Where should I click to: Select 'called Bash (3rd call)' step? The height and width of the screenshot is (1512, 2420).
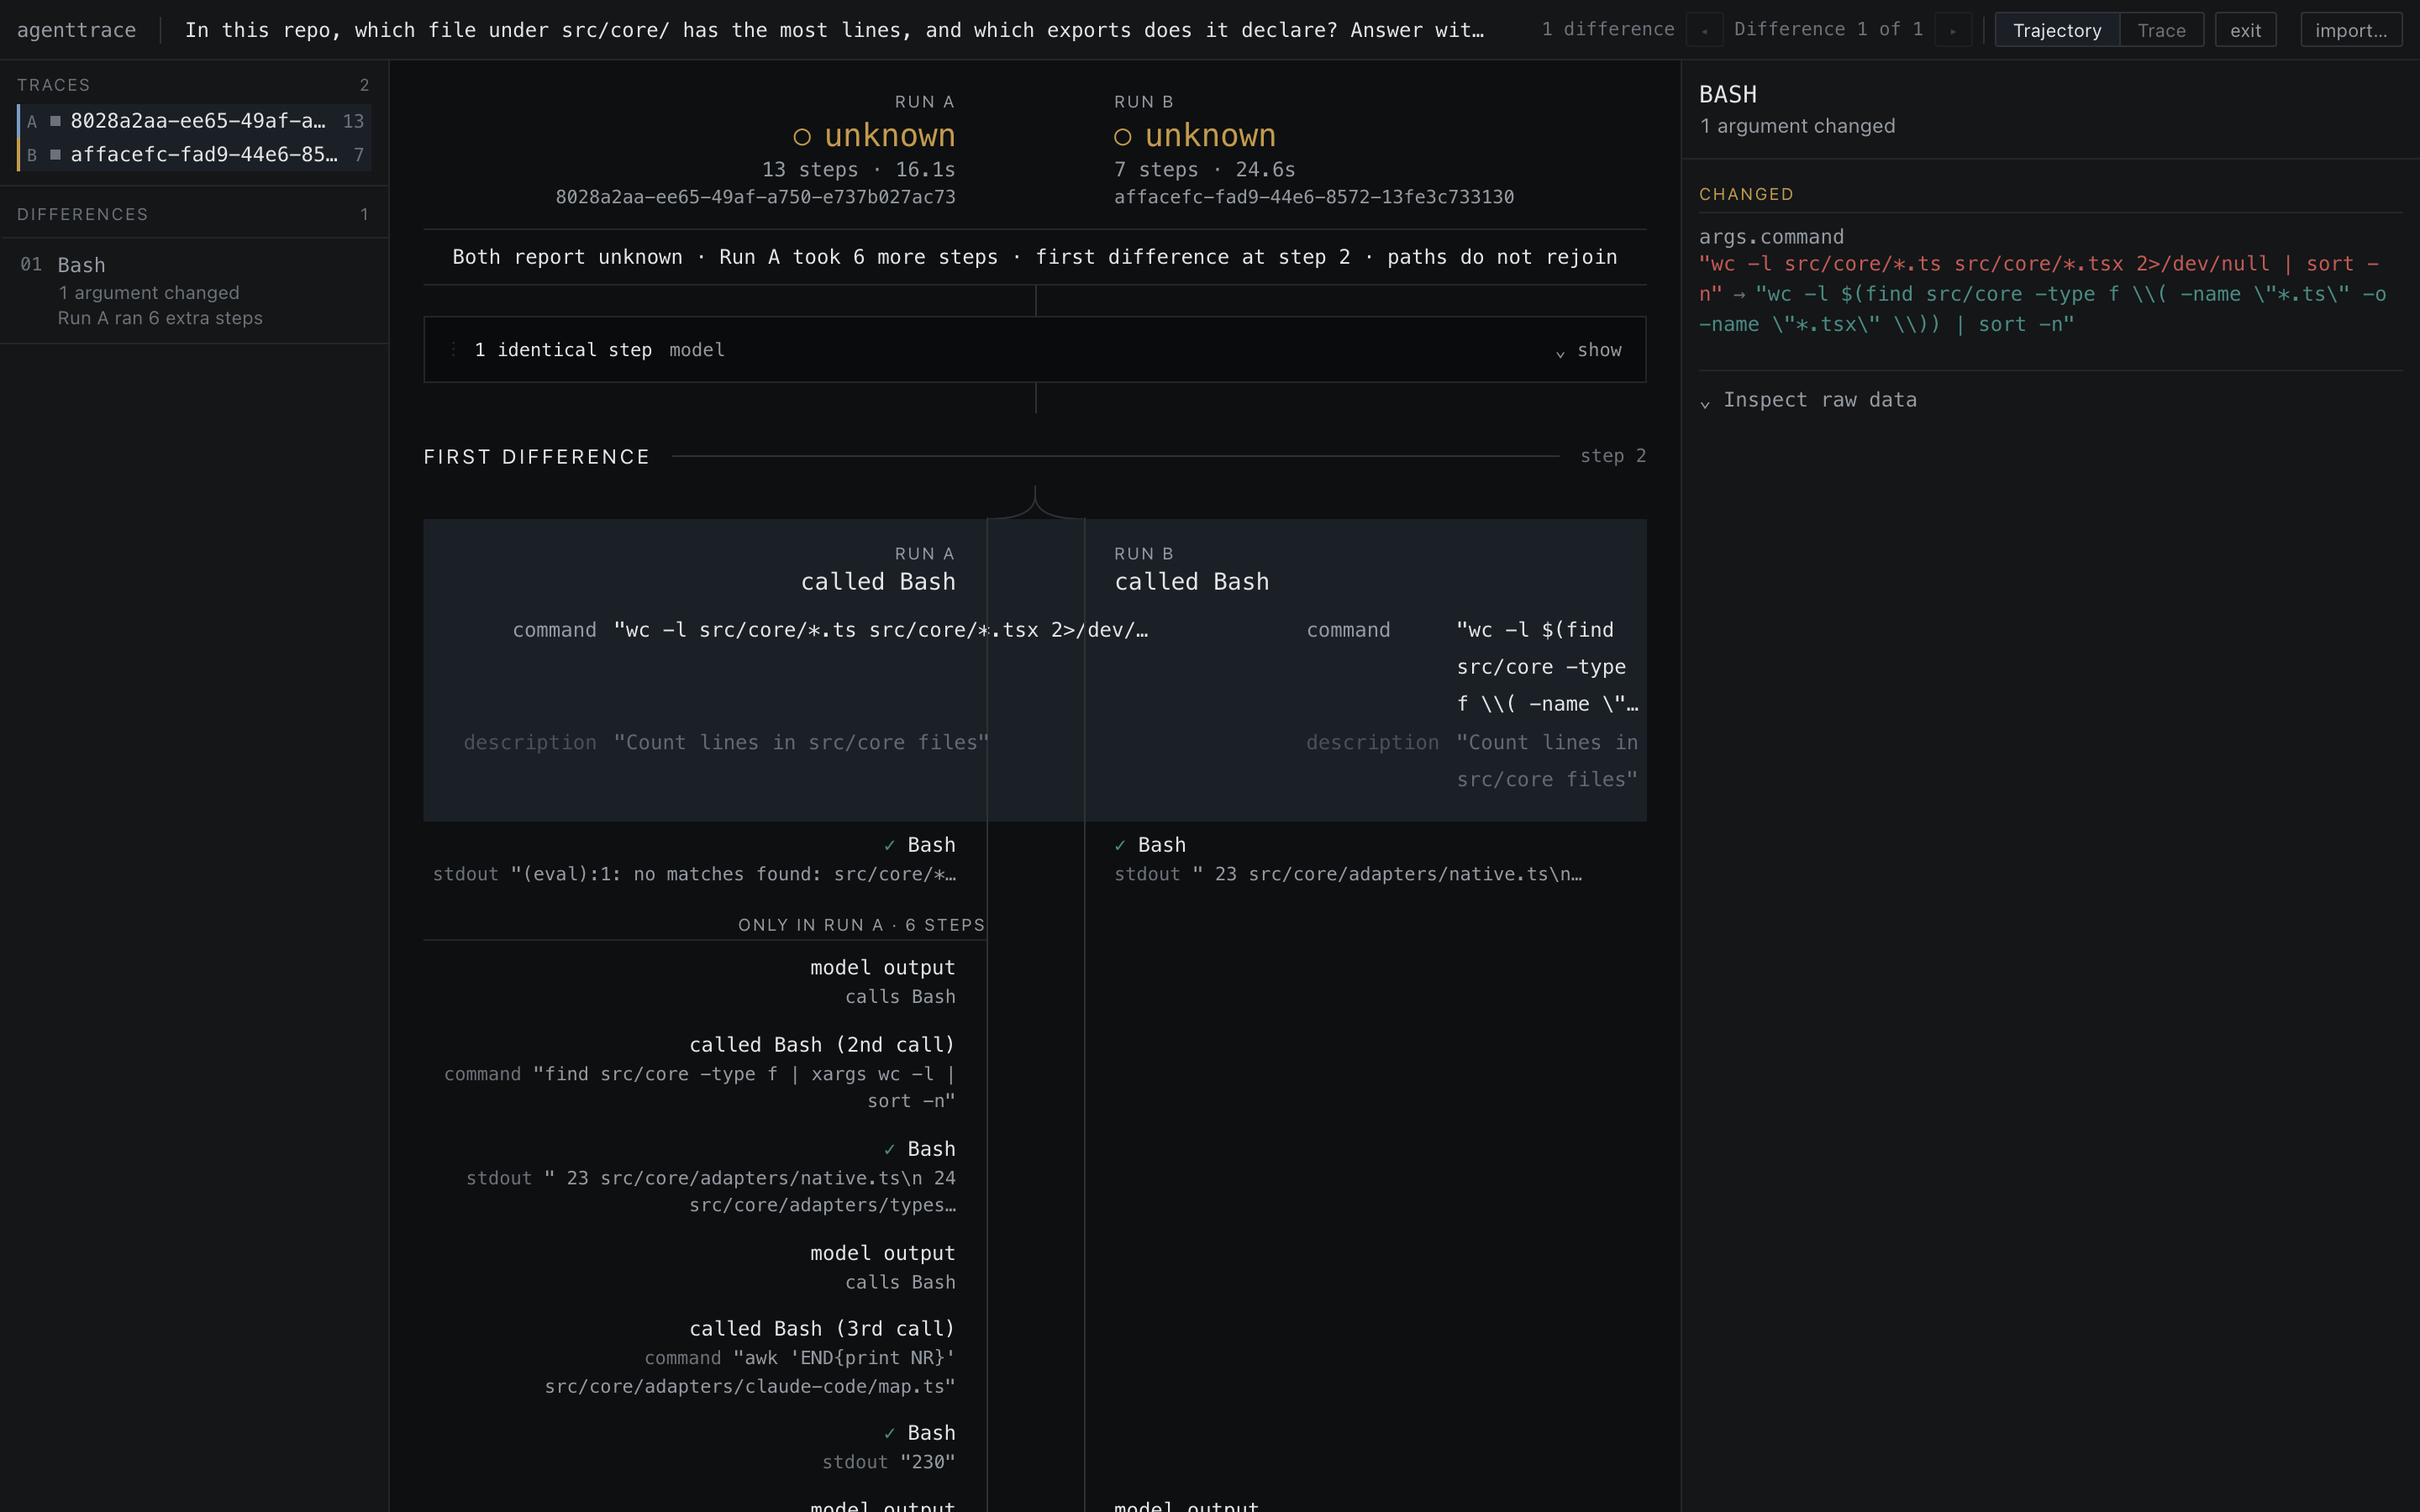click(x=822, y=1329)
